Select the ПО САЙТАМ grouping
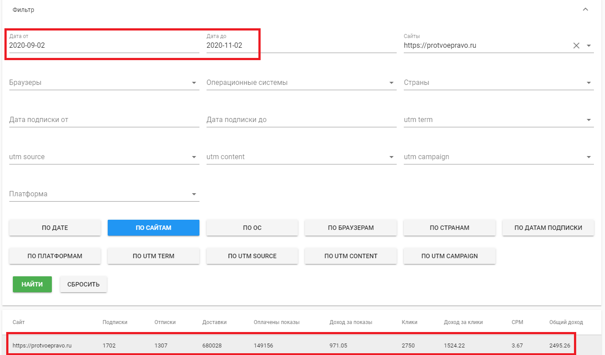The width and height of the screenshot is (605, 355). (x=153, y=228)
